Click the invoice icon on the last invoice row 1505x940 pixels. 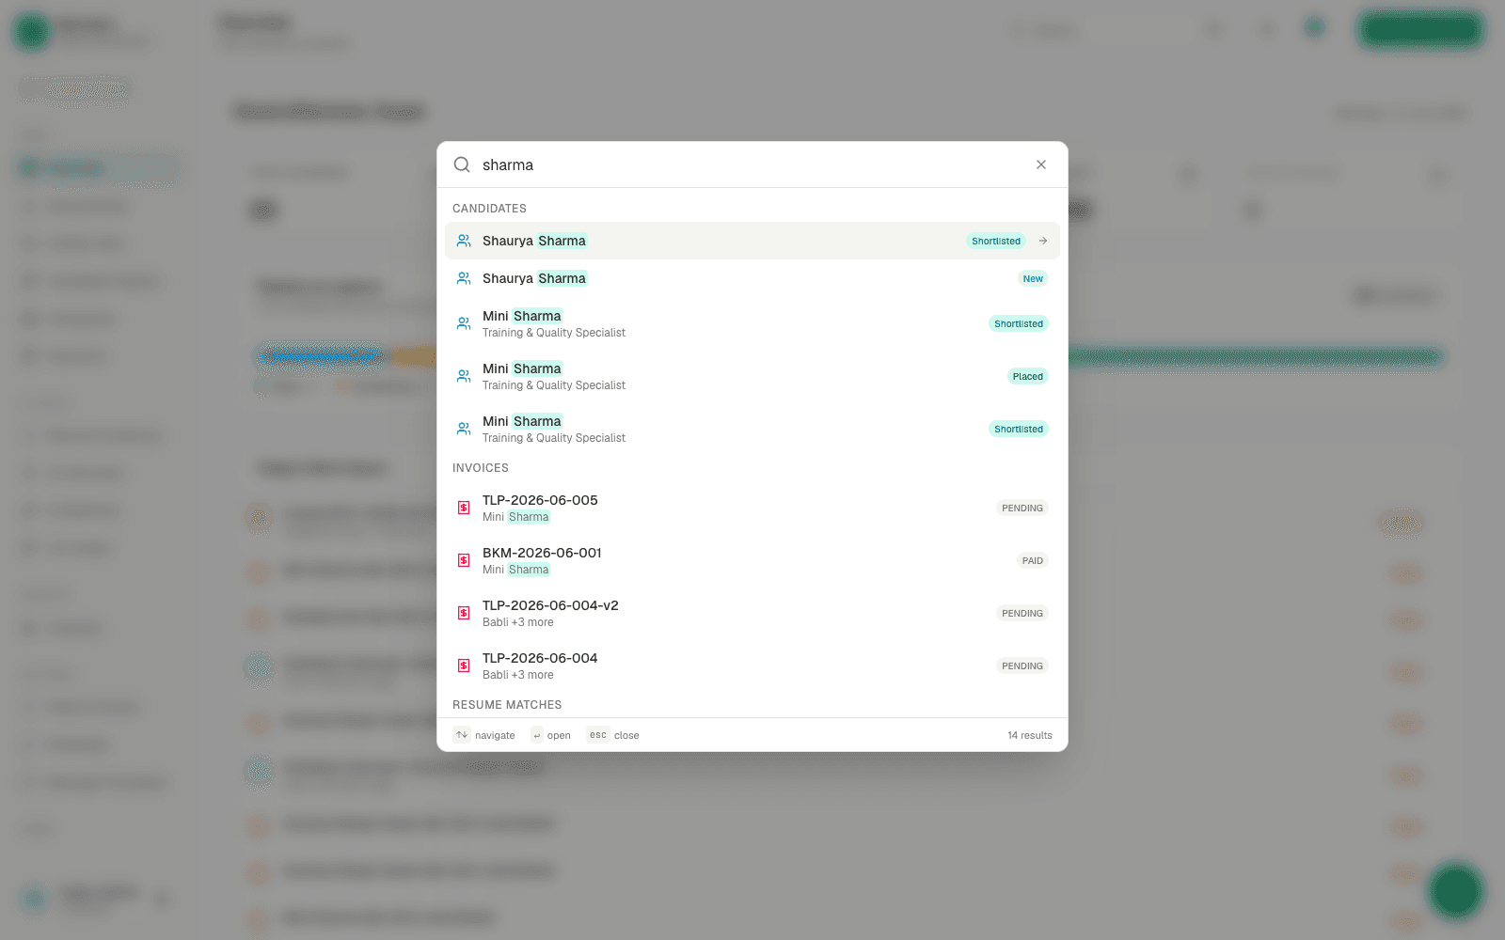coord(464,666)
